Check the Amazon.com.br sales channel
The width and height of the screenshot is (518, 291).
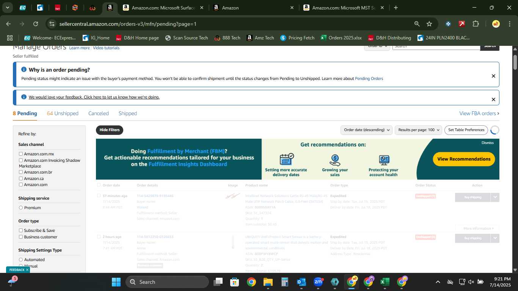21,172
